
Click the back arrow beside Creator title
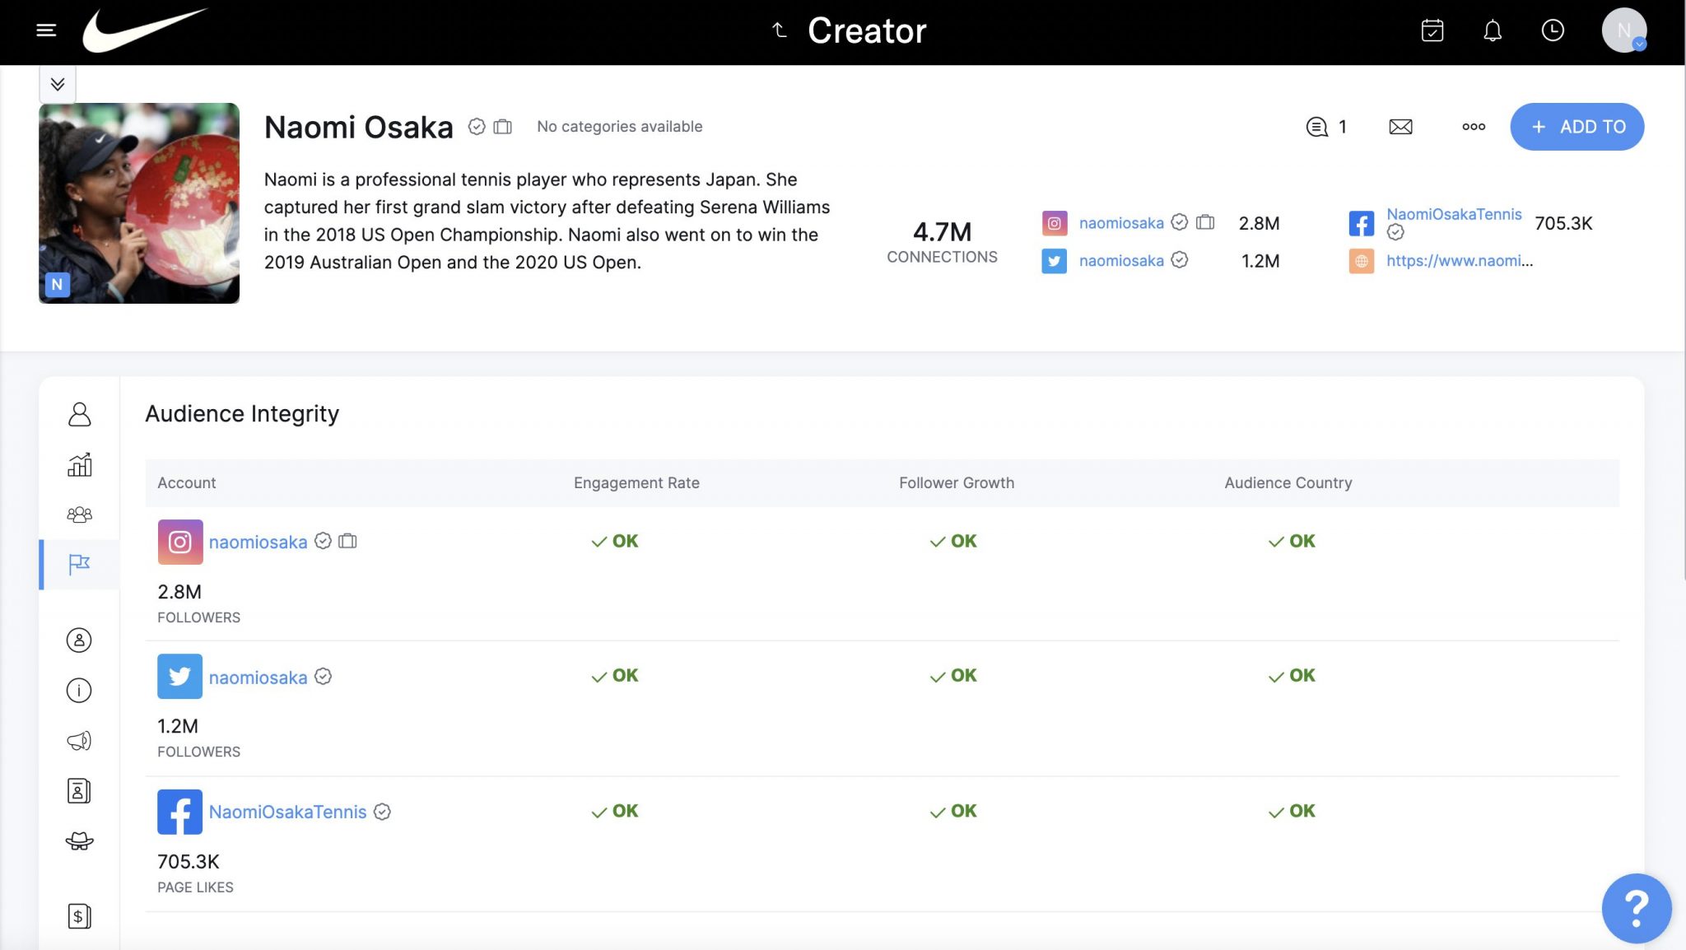click(x=777, y=30)
